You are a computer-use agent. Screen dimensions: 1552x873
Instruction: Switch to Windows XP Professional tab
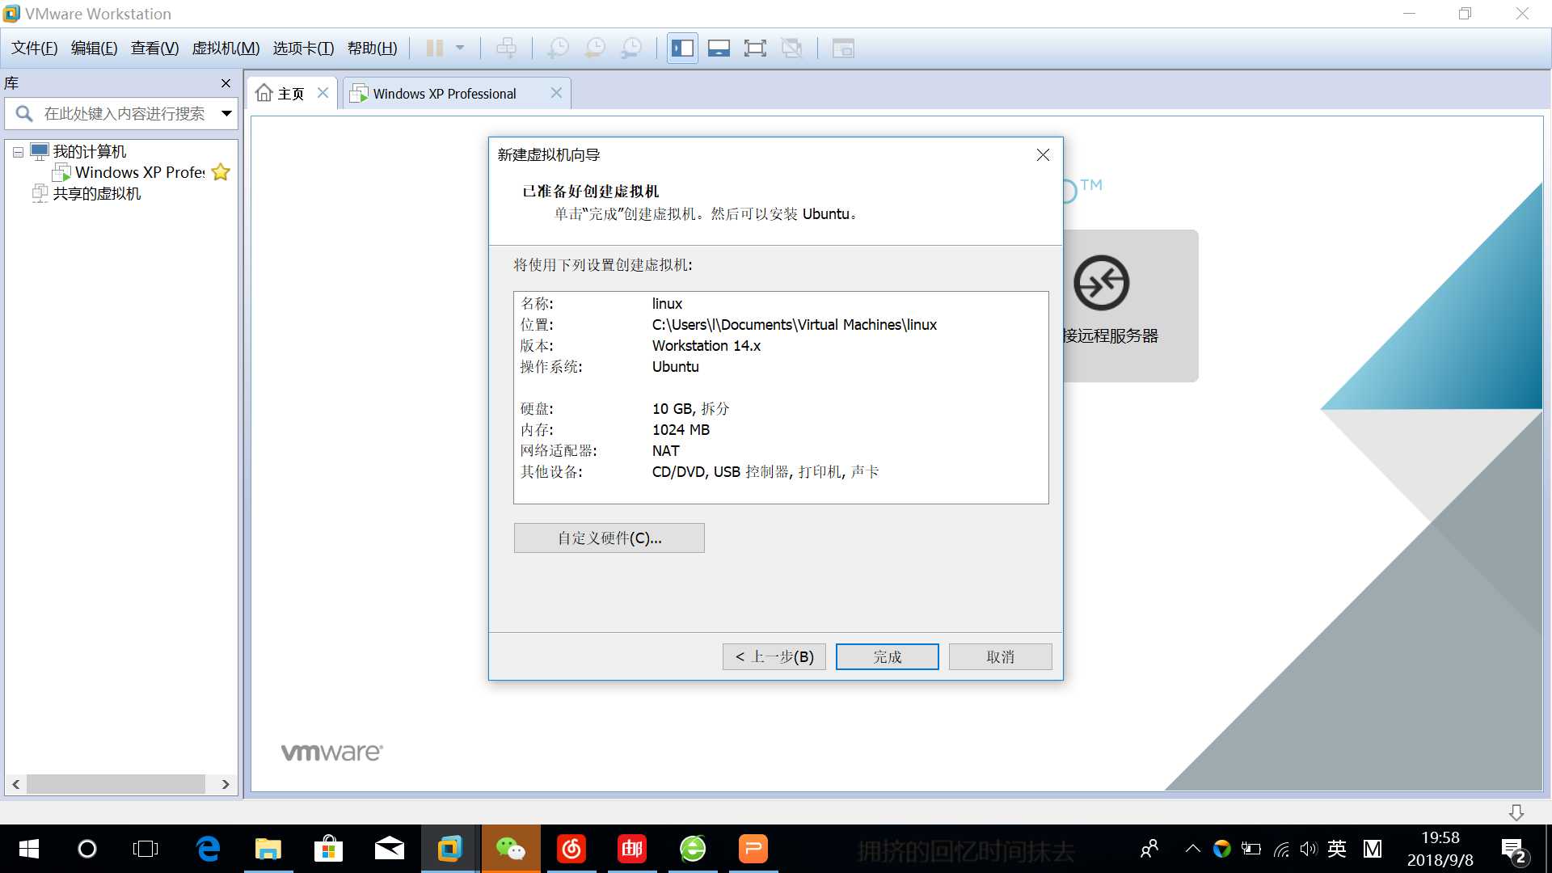(x=444, y=94)
